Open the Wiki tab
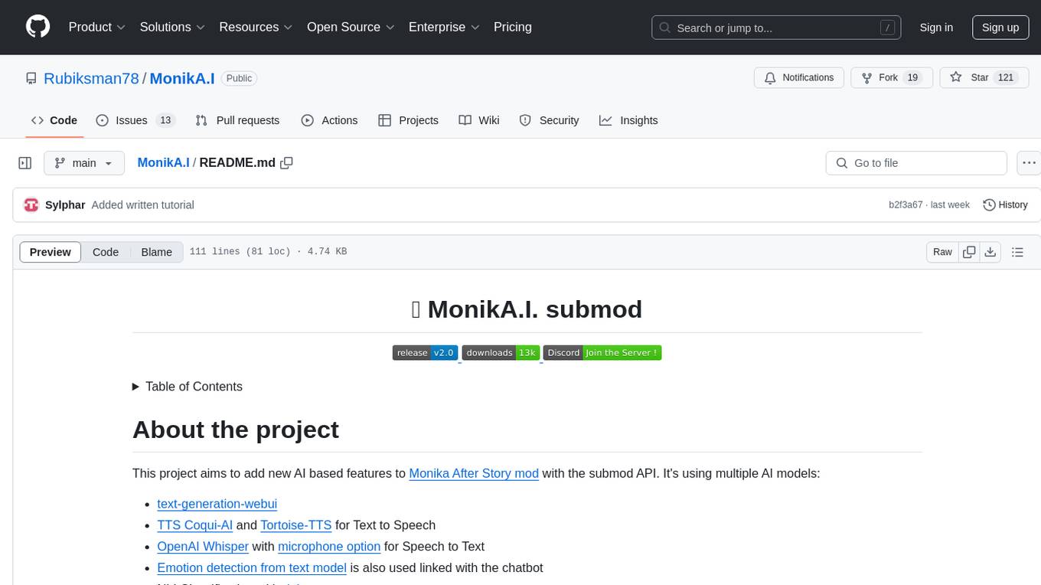 click(479, 120)
